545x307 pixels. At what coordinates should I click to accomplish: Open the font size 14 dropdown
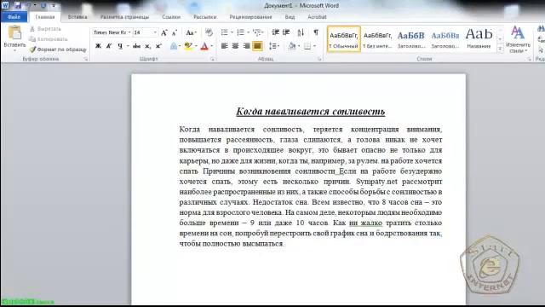click(x=155, y=32)
